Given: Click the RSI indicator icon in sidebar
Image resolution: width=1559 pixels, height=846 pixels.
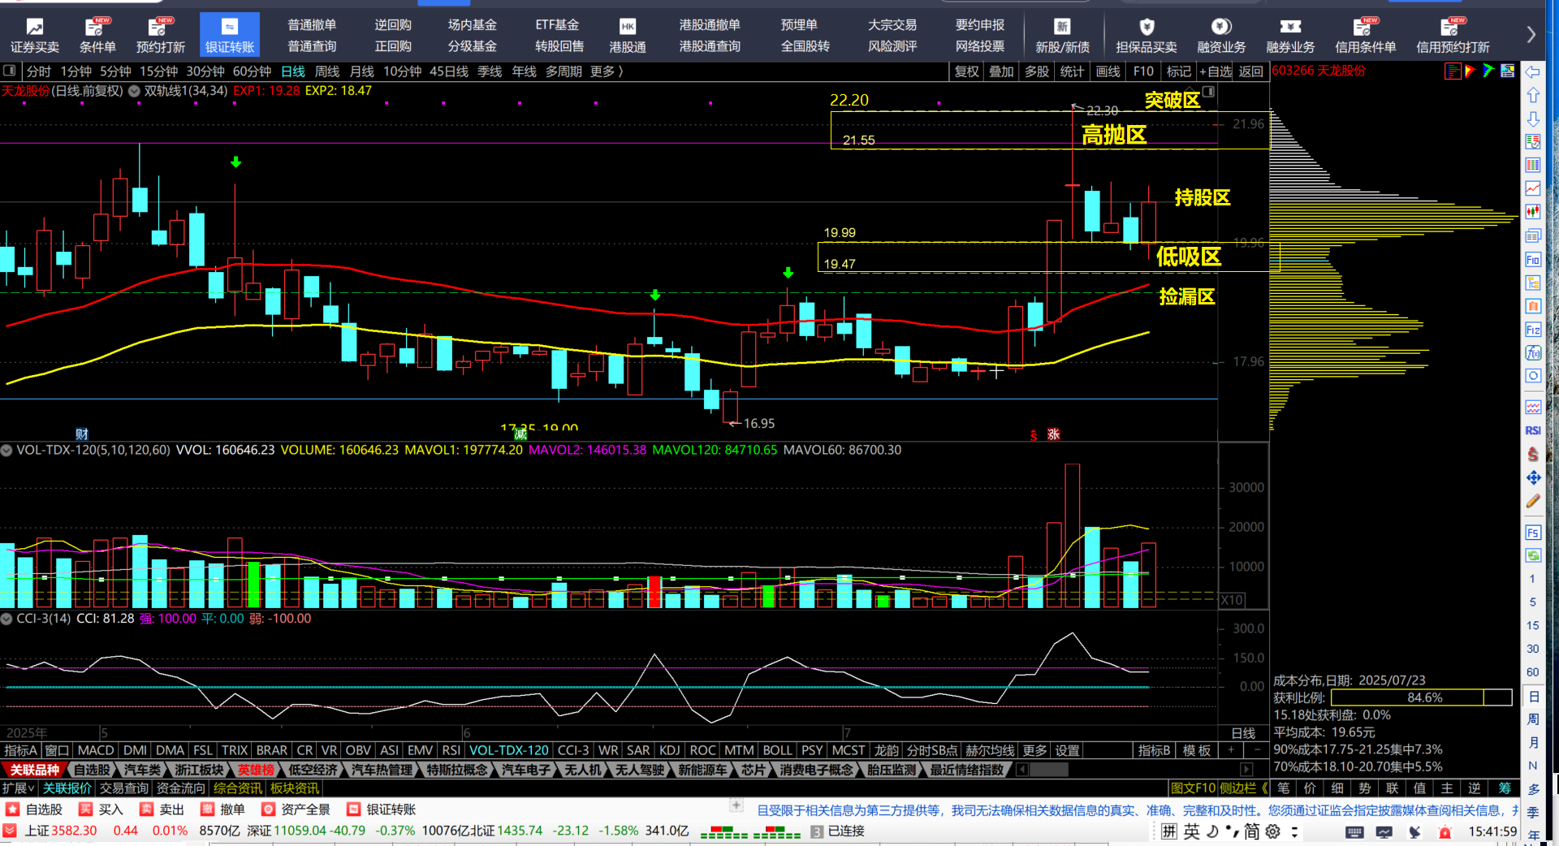Looking at the screenshot, I should click(x=1533, y=430).
